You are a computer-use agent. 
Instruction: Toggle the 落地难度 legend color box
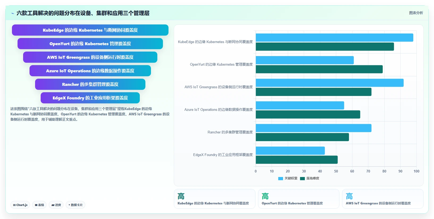point(302,179)
